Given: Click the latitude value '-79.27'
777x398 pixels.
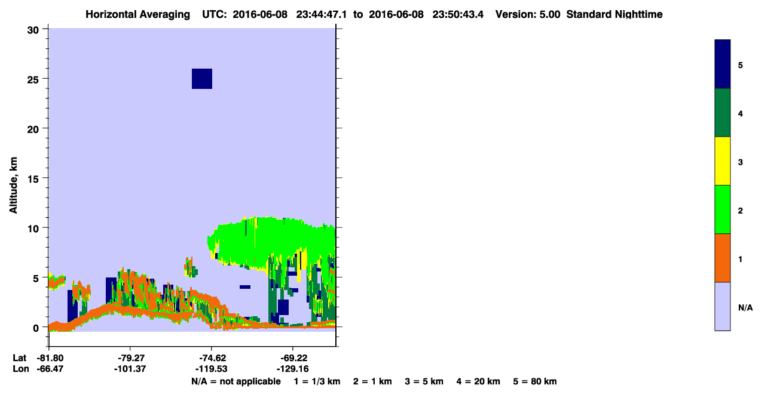Looking at the screenshot, I should [130, 358].
